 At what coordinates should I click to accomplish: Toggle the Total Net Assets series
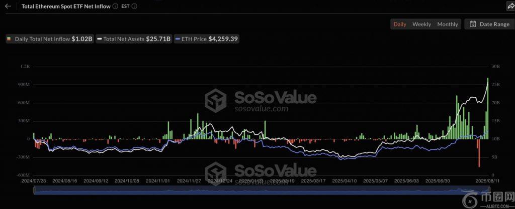pos(134,39)
